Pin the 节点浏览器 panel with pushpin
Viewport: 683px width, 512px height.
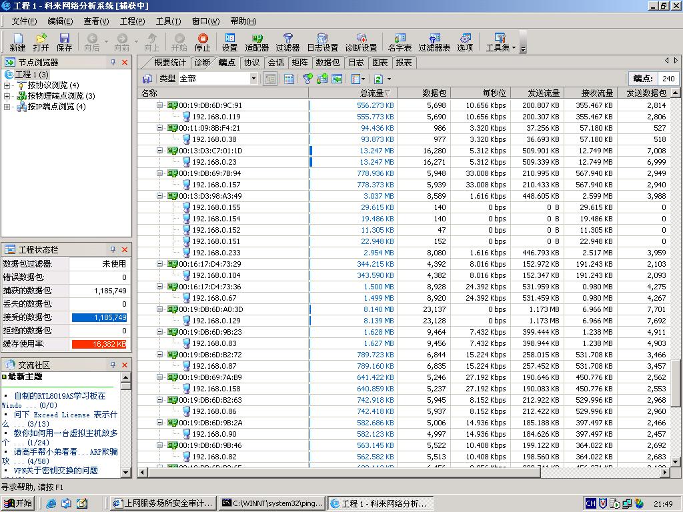click(113, 62)
